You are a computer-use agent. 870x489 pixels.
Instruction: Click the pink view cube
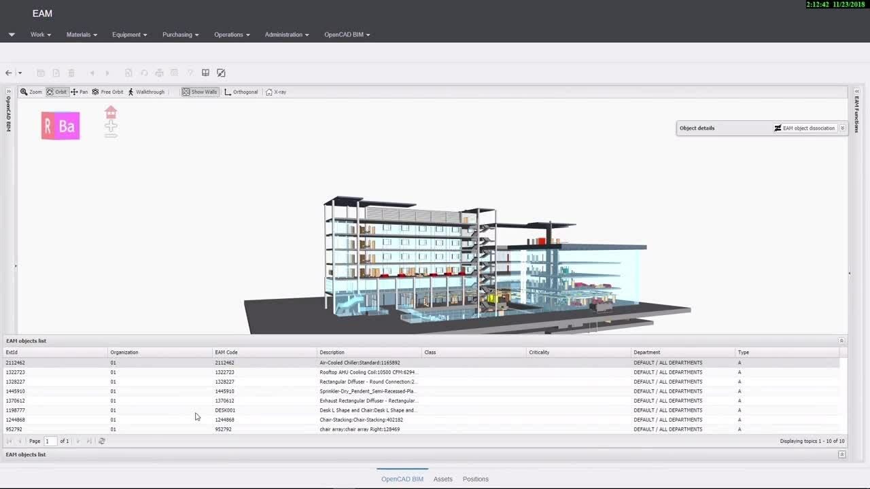(60, 126)
